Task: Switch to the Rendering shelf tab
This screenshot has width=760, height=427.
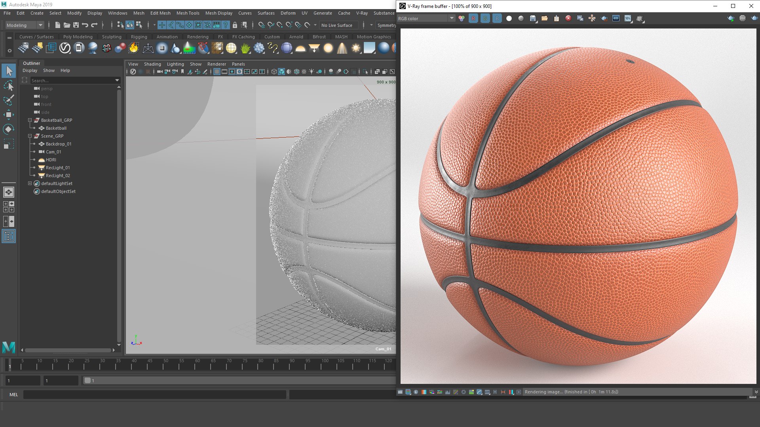Action: (x=198, y=37)
